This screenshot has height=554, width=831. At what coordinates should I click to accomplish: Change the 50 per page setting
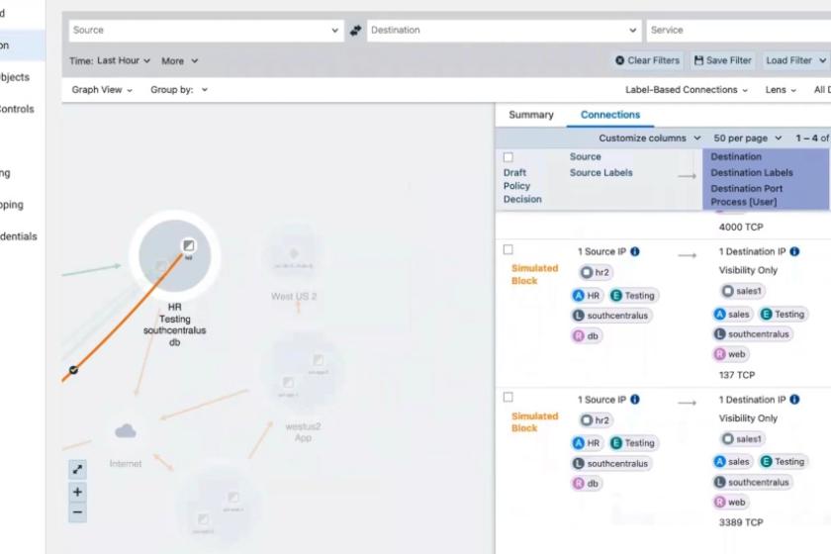pyautogui.click(x=747, y=138)
